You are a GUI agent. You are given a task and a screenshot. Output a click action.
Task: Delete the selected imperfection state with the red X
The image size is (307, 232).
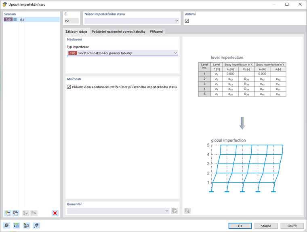click(x=55, y=213)
